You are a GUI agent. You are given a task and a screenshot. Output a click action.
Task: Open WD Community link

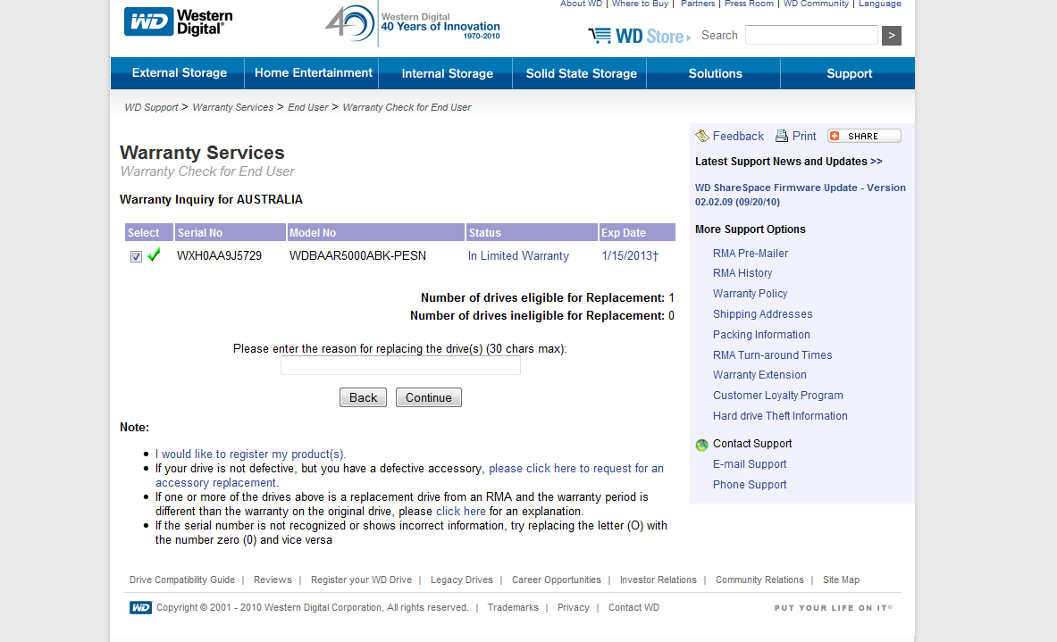pos(816,4)
